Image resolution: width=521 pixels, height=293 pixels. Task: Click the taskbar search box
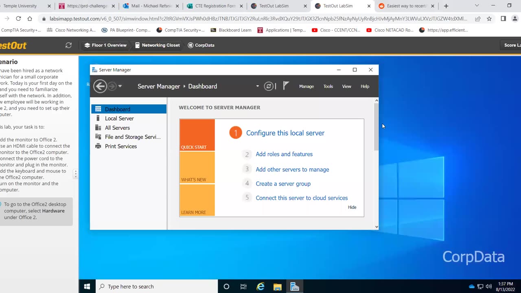(x=156, y=286)
